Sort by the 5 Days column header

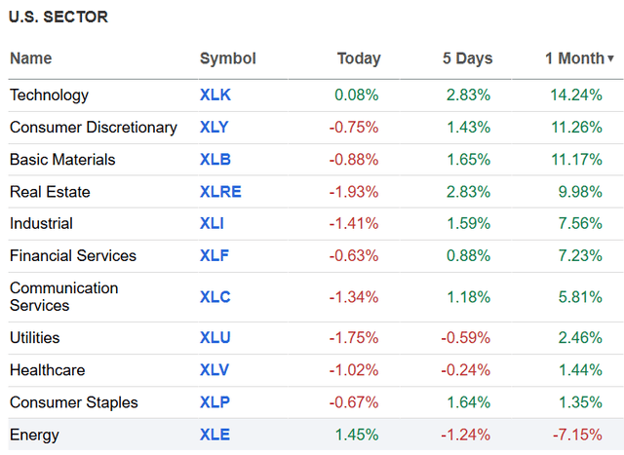[466, 58]
